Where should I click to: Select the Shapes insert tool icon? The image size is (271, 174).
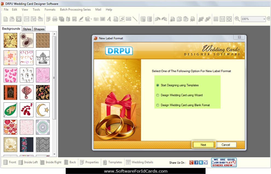[x=88, y=19]
